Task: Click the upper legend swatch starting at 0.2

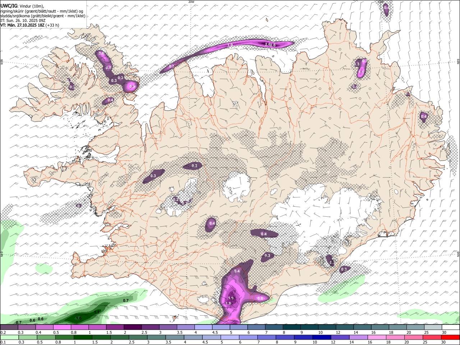Action: coord(9,327)
